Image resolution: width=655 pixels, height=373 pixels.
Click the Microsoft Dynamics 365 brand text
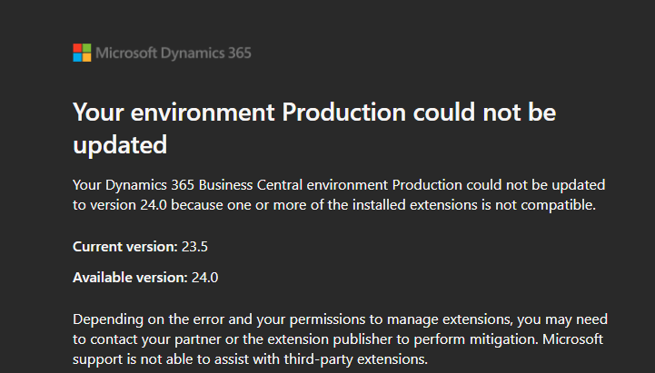coord(174,53)
